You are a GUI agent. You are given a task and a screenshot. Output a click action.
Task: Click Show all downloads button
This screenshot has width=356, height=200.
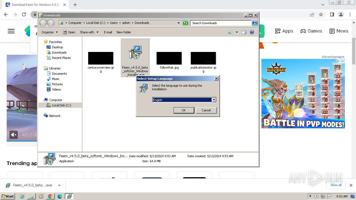pos(336,185)
